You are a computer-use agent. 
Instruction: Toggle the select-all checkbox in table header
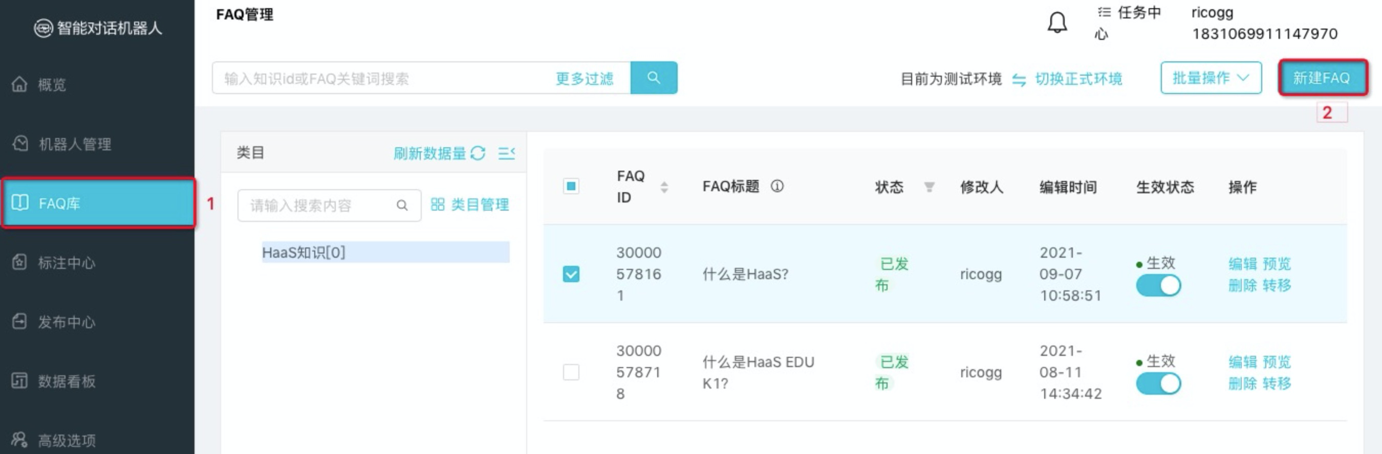[x=571, y=186]
